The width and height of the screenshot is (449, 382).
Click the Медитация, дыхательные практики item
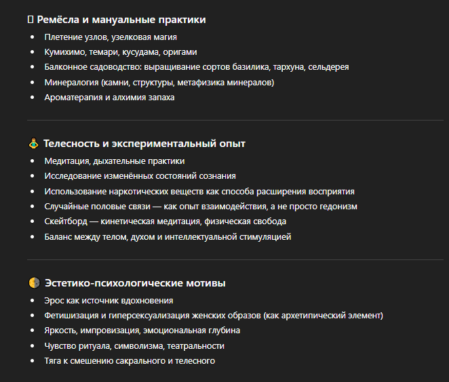[114, 161]
